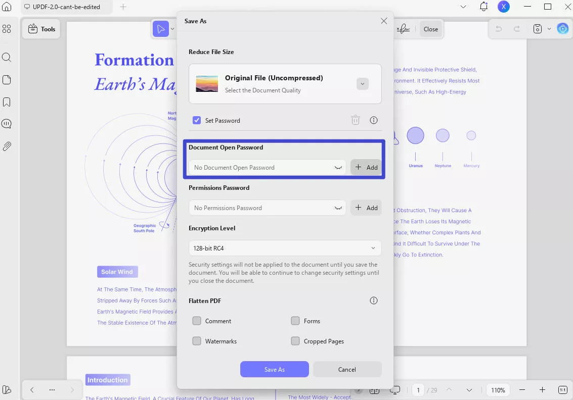Screen dimensions: 573x400
Task: Click the document quality thumbnail image
Action: (x=207, y=83)
